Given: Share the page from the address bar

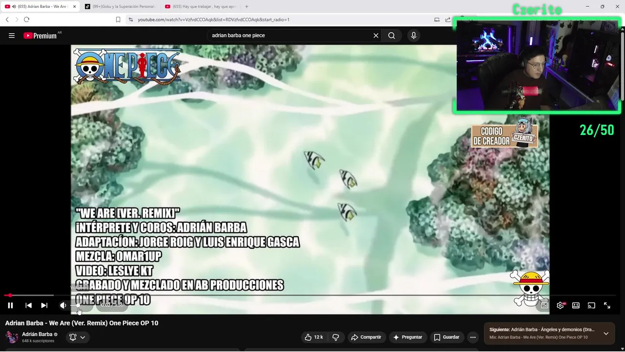Looking at the screenshot, I should point(448,20).
